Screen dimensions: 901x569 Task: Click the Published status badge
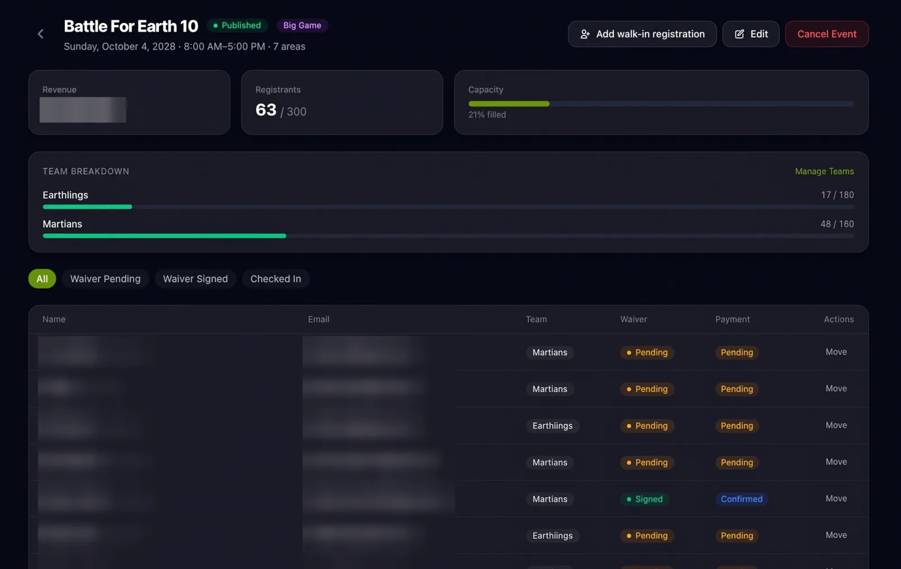[237, 25]
